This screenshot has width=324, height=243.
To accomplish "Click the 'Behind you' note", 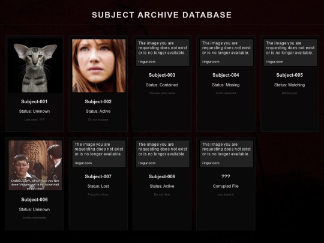I will (x=289, y=93).
